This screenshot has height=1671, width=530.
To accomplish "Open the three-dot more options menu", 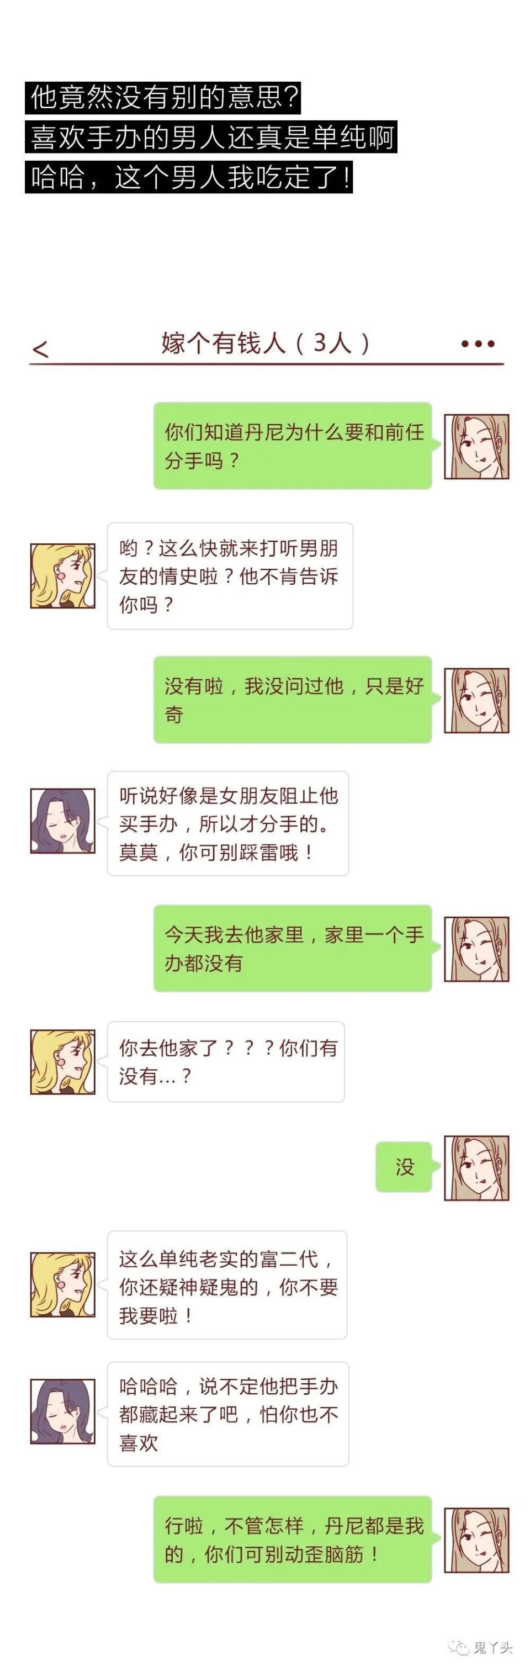I will click(478, 344).
